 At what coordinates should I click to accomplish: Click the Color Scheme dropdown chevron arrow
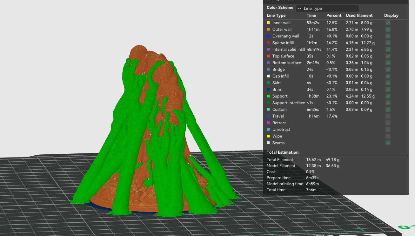pyautogui.click(x=300, y=9)
